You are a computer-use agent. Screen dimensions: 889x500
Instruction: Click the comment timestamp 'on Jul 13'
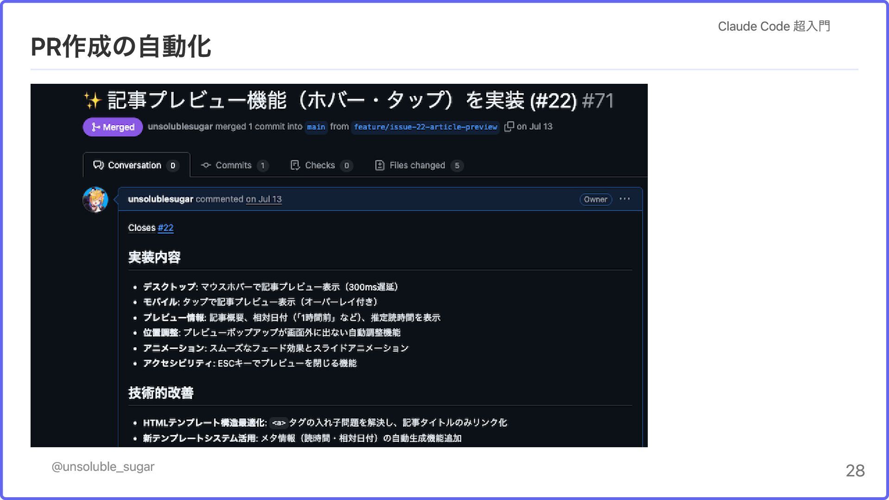point(263,199)
